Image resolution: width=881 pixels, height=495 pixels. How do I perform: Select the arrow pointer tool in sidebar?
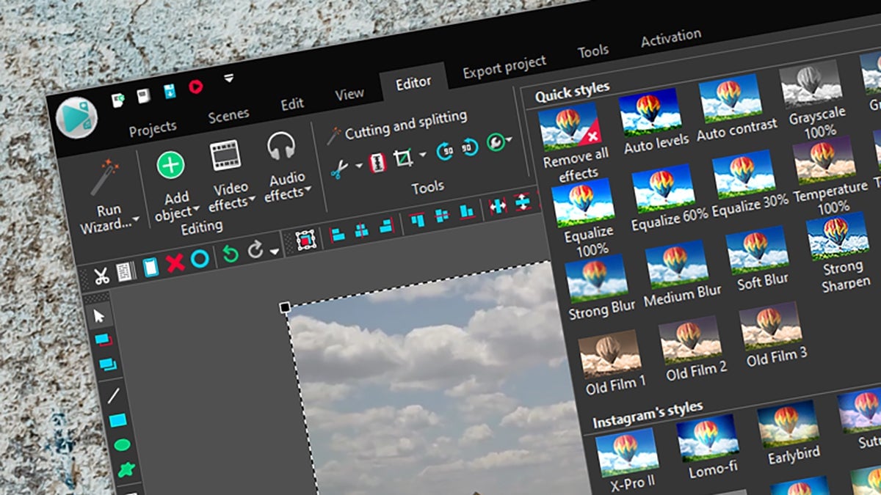[100, 316]
